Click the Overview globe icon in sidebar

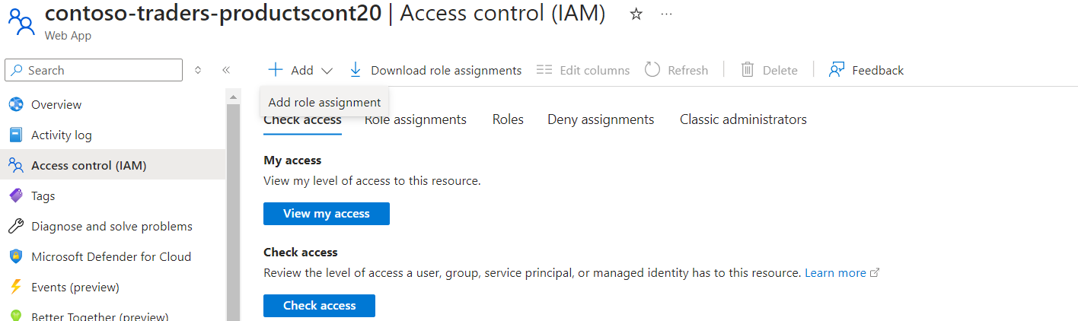16,104
